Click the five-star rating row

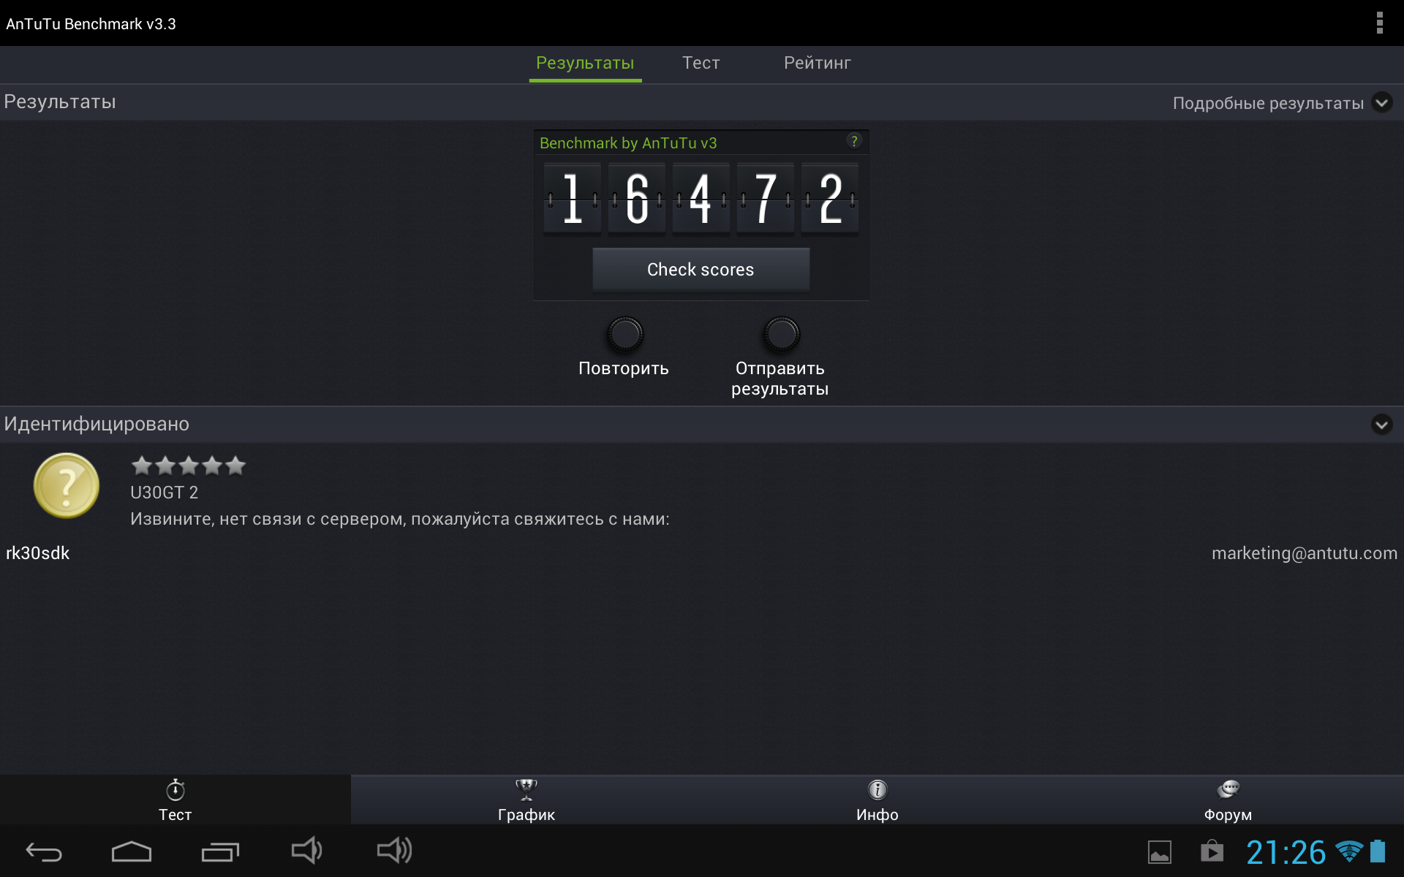pos(188,466)
